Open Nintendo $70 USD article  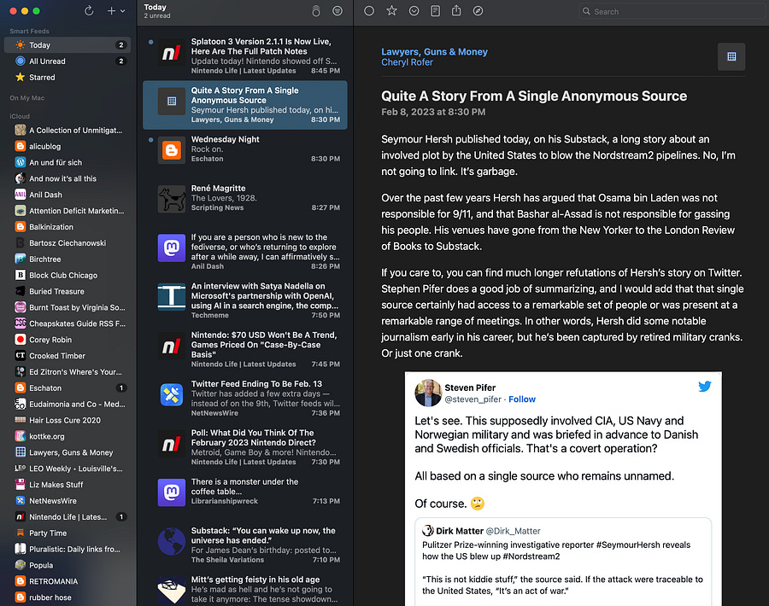coord(244,350)
